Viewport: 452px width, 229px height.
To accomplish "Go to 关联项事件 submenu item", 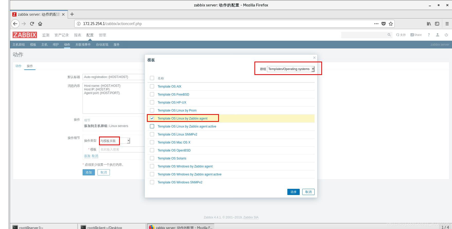I will [x=83, y=45].
